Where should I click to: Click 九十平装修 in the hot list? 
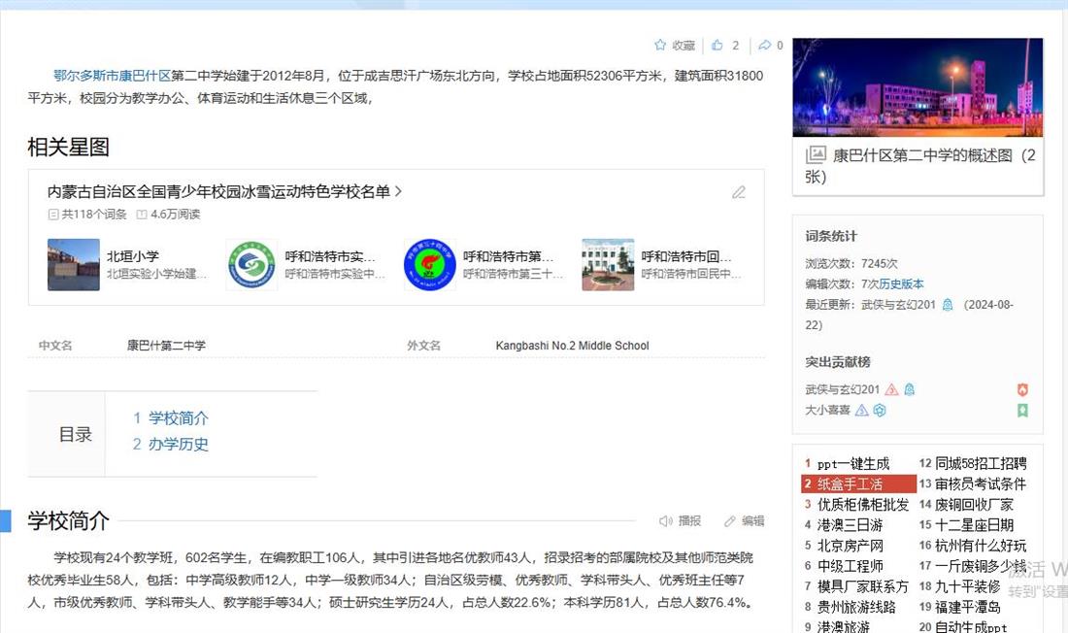pyautogui.click(x=968, y=586)
